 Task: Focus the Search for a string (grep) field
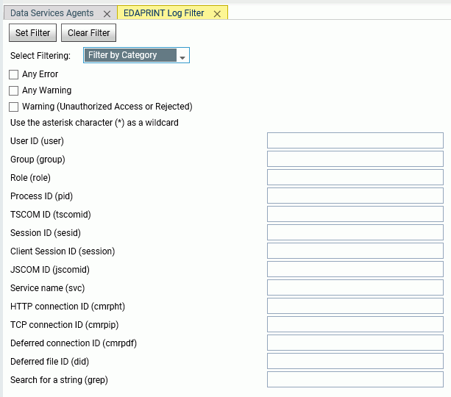[355, 379]
